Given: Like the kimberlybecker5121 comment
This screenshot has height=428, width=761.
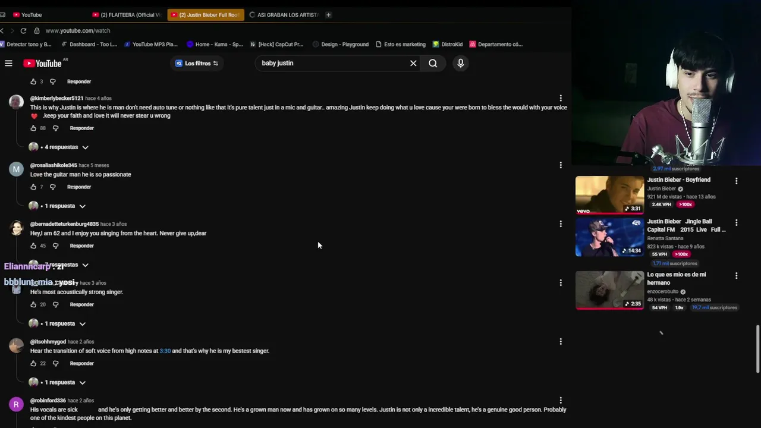Looking at the screenshot, I should coord(33,128).
